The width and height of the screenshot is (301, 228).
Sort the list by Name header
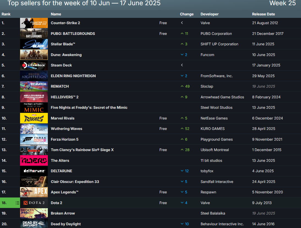pyautogui.click(x=56, y=14)
